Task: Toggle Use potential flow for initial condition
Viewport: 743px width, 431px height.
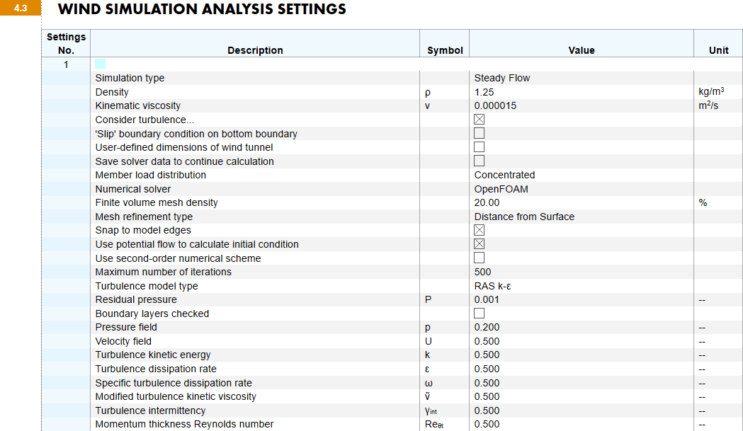Action: [480, 244]
